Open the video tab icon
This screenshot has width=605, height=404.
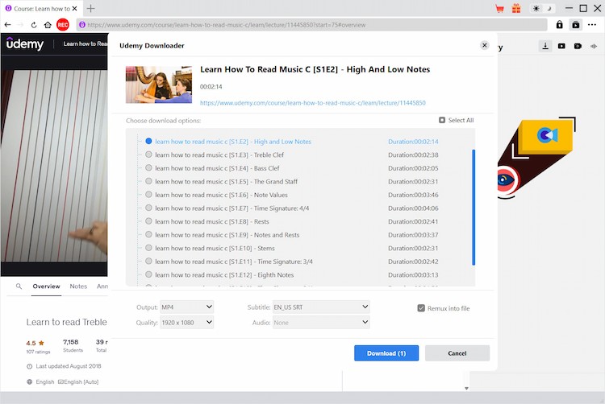click(561, 46)
